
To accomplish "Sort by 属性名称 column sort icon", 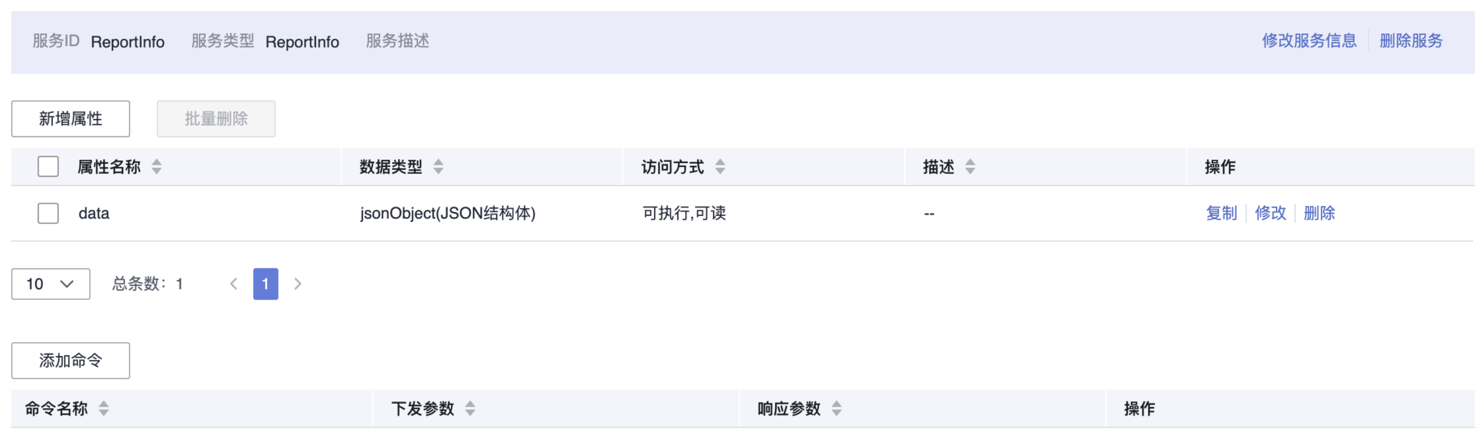I will pos(156,167).
